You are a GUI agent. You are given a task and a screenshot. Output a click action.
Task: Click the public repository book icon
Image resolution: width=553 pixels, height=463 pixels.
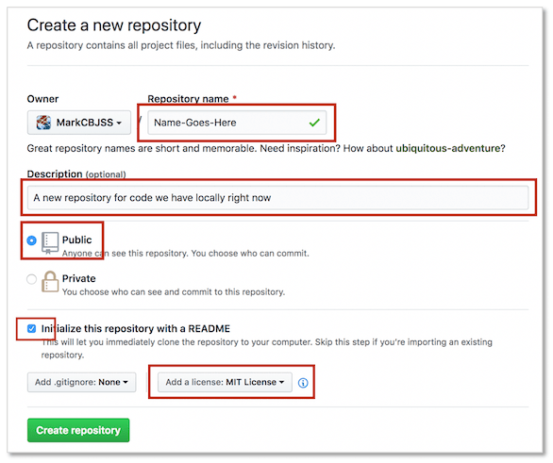click(x=50, y=242)
